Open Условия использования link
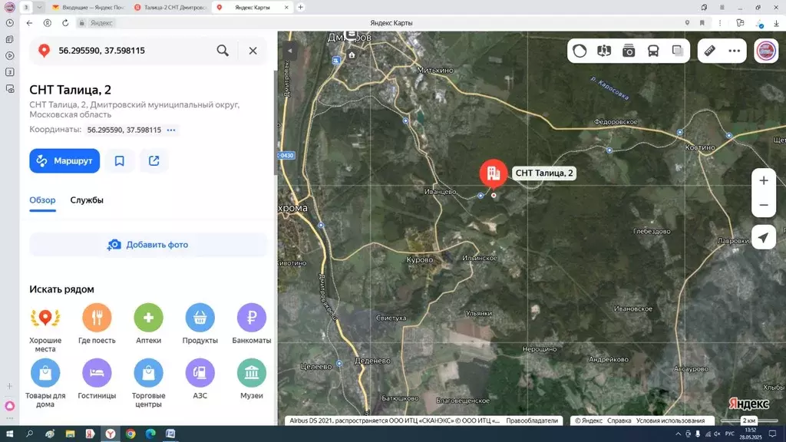The height and width of the screenshot is (442, 786). (670, 421)
